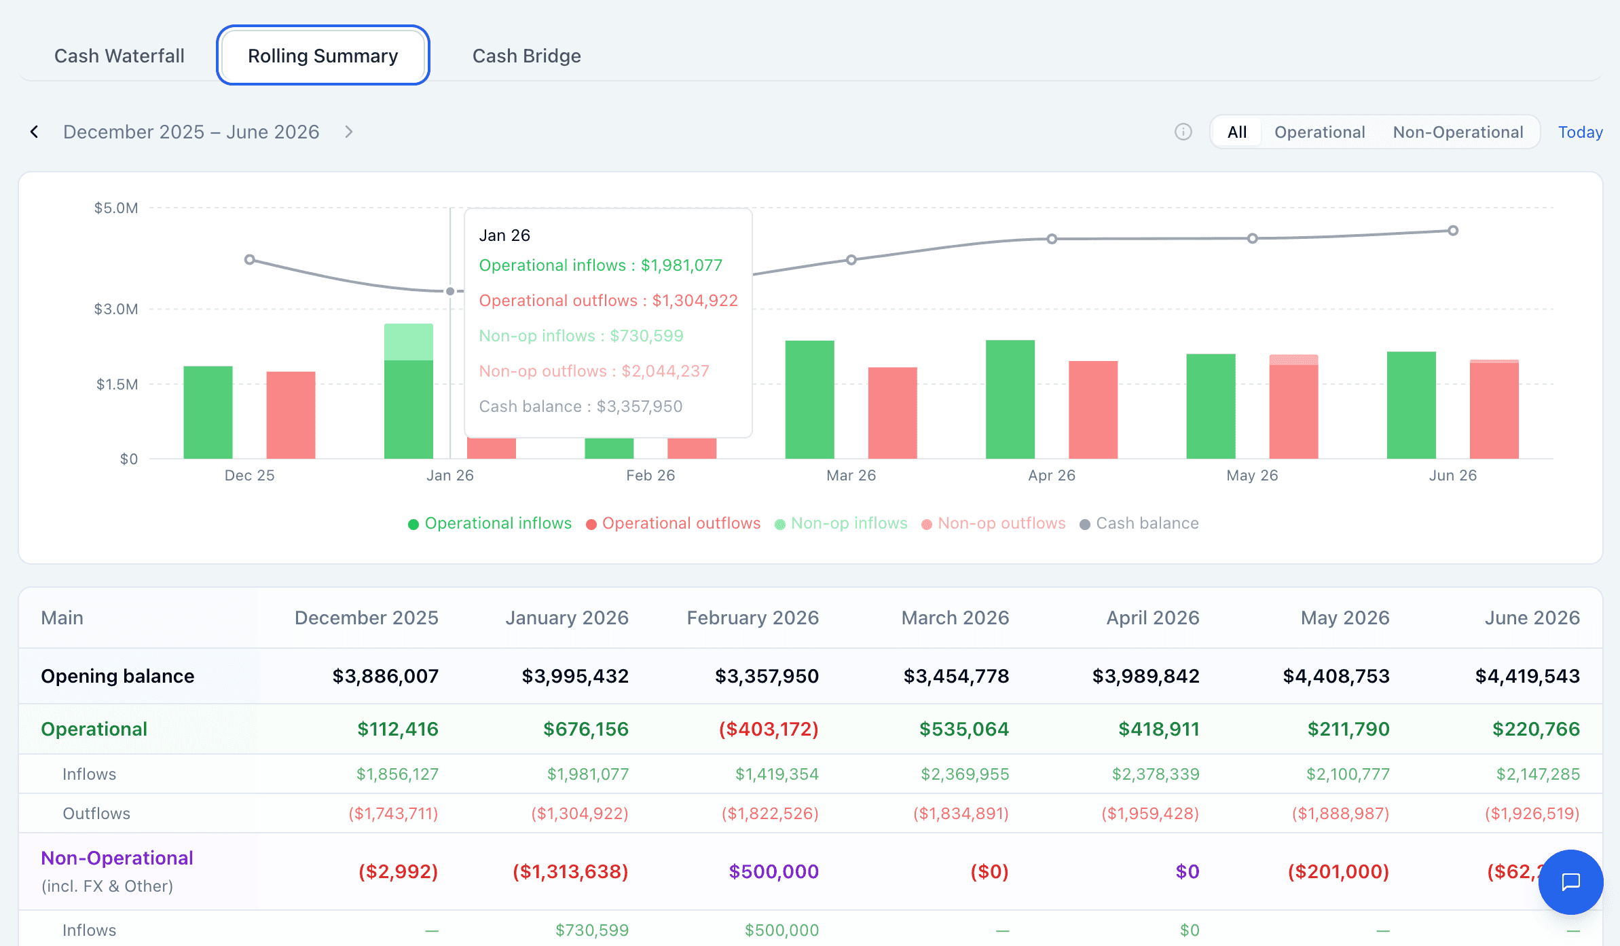Click cash balance point for Mar 26

coord(851,260)
